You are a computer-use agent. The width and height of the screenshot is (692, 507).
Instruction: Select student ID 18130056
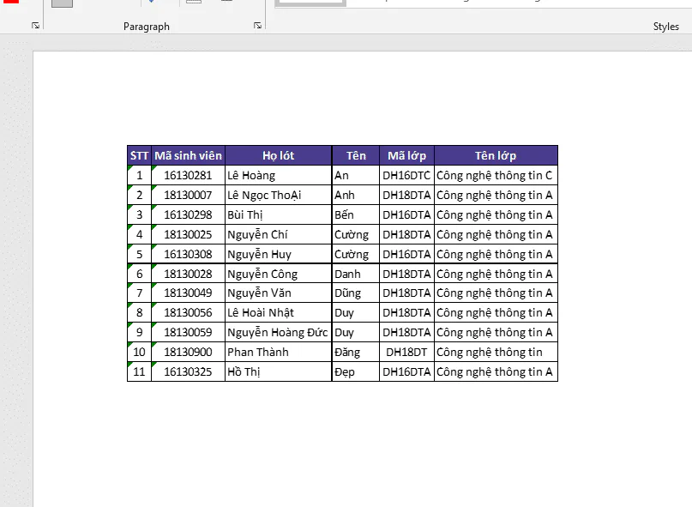[x=188, y=312]
